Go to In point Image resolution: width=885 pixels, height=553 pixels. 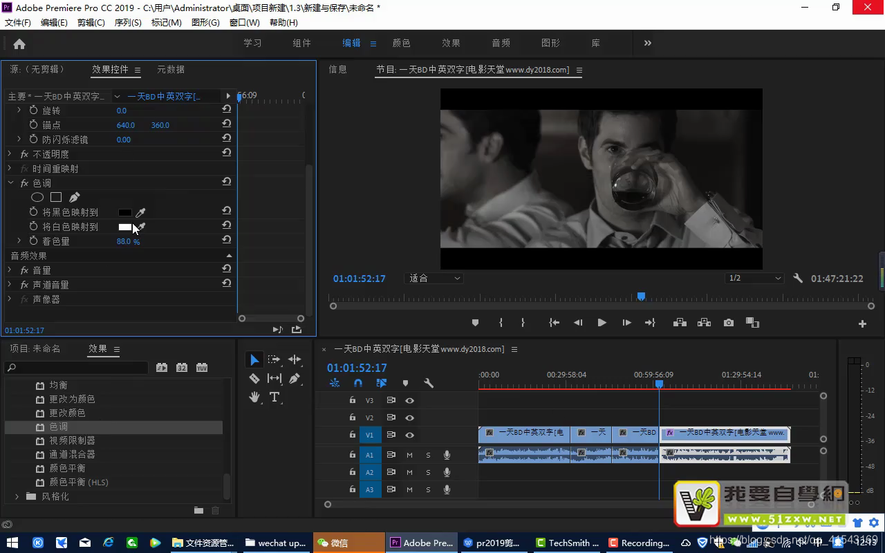click(554, 323)
